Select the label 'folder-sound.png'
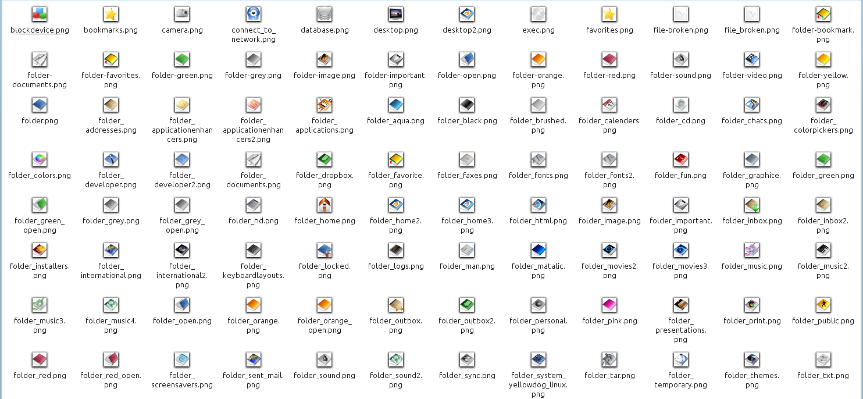863x399 pixels. [x=681, y=76]
